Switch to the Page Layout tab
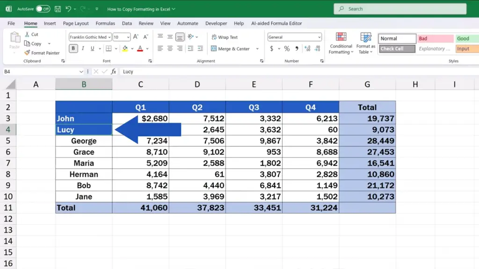479x269 pixels. click(76, 23)
